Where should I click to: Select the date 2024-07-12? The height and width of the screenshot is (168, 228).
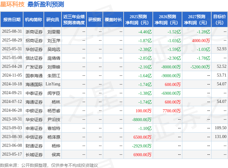[12, 102]
